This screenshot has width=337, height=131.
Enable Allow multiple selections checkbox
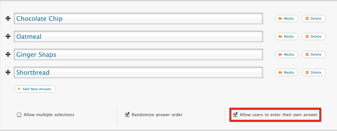click(19, 115)
